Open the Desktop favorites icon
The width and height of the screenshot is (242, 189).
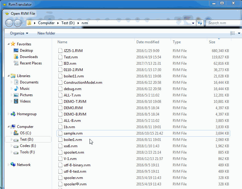coord(16,51)
